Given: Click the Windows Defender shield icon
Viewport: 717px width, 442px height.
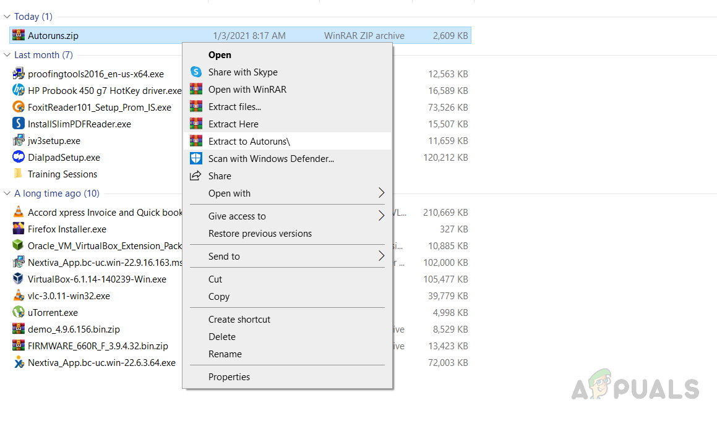Looking at the screenshot, I should point(195,159).
